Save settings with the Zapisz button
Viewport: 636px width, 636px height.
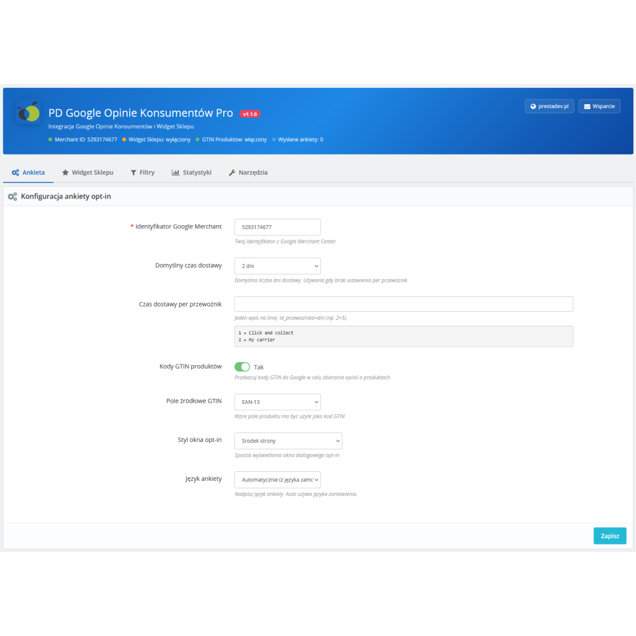click(x=610, y=536)
